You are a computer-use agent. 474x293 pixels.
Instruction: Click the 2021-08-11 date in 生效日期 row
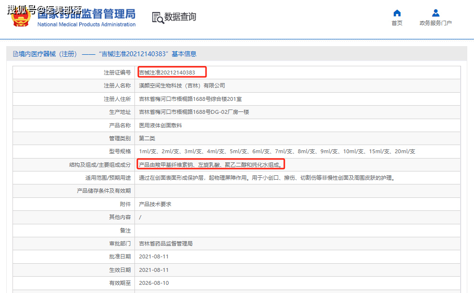pos(154,270)
